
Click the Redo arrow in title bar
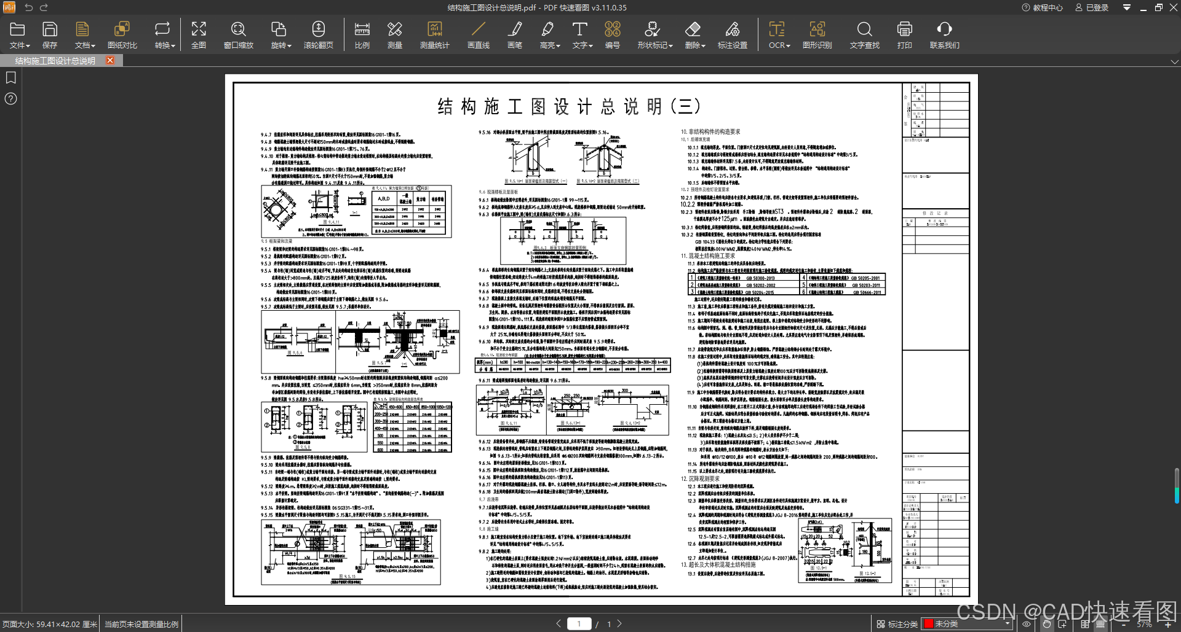pos(44,7)
